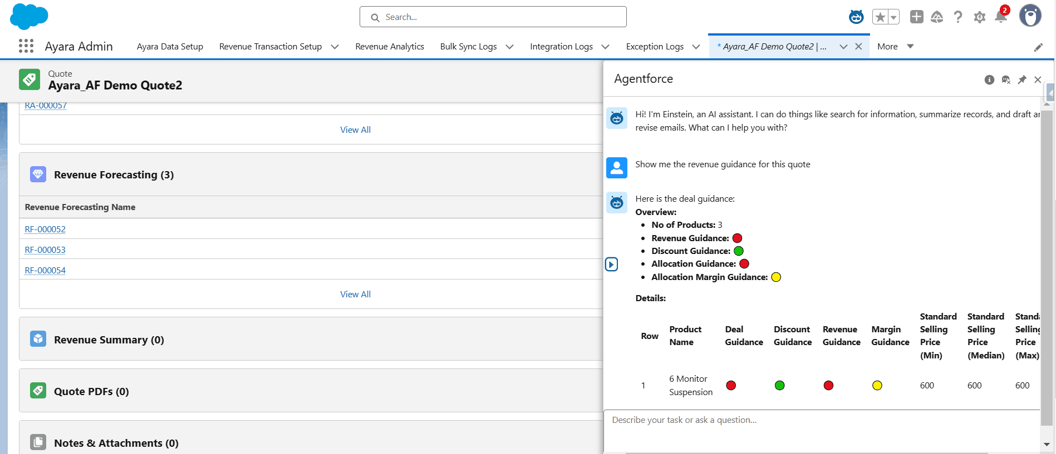Click the Revenue Forecasting section icon
The height and width of the screenshot is (454, 1056).
pyautogui.click(x=38, y=174)
